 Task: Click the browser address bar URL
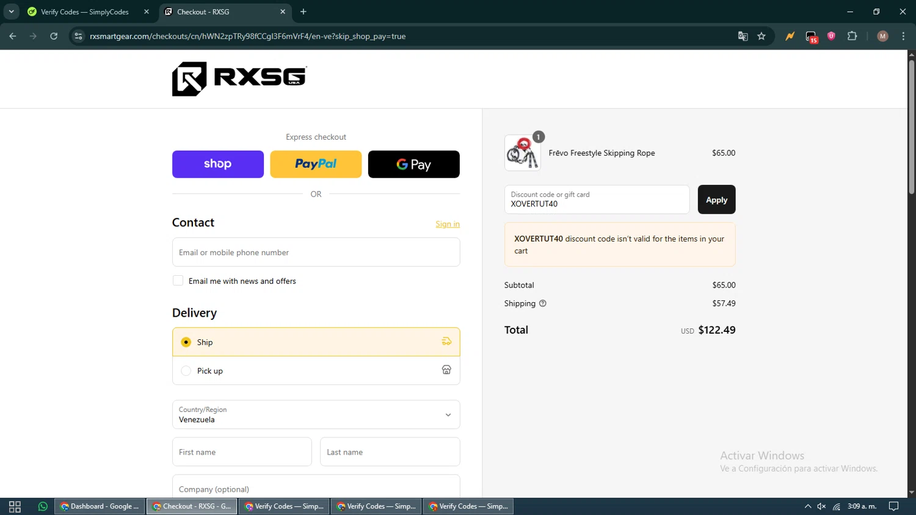tap(247, 36)
